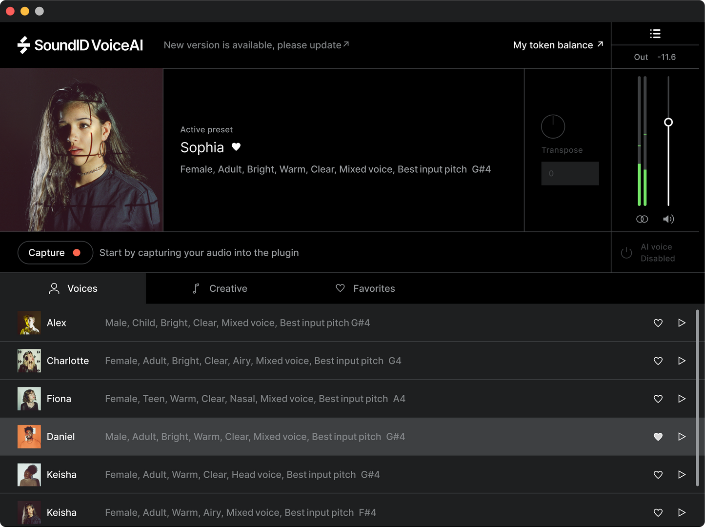
Task: Preview the head voice Keisha preset
Action: pos(682,474)
